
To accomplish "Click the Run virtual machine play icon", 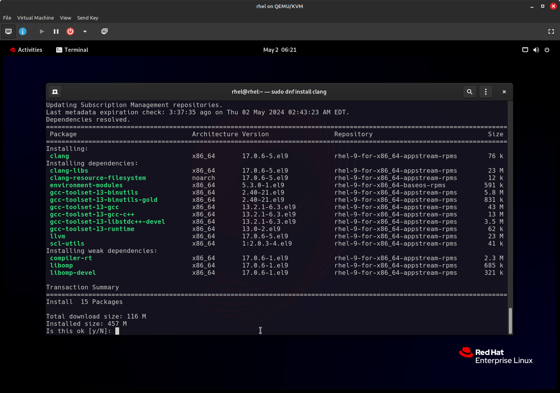I will (42, 31).
